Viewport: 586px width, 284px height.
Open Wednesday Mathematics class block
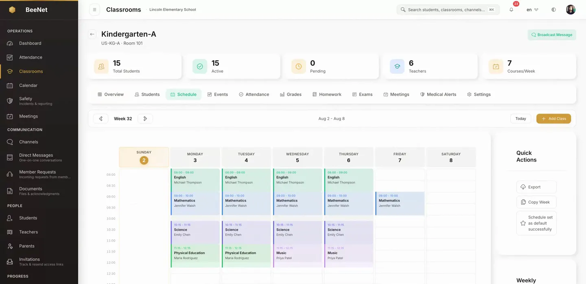pyautogui.click(x=298, y=203)
